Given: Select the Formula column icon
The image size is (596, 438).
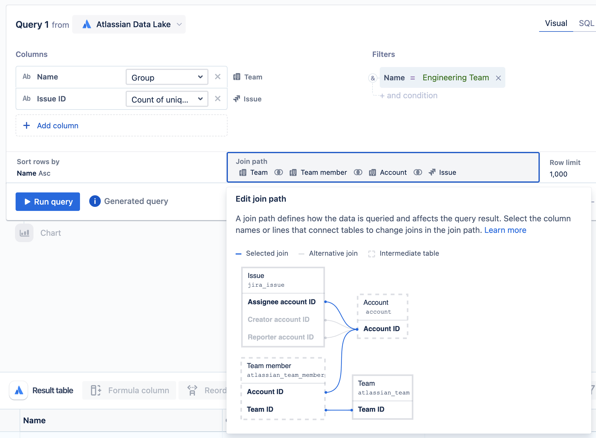Looking at the screenshot, I should 95,390.
